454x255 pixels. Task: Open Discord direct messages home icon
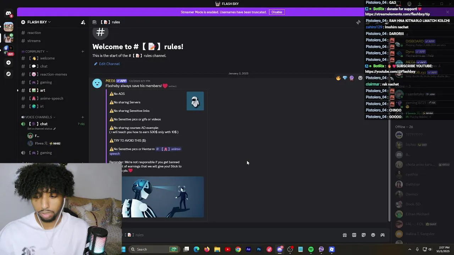tap(9, 13)
